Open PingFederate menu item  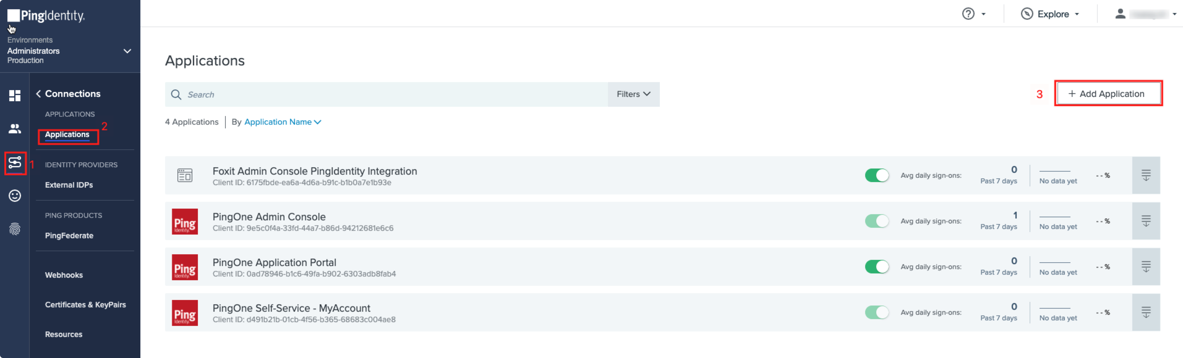69,235
